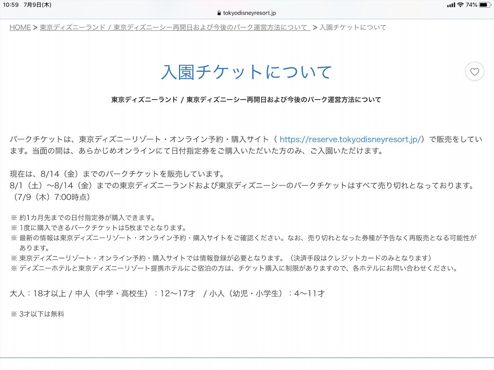Screen dimensions: 494x370
Task: Tap the note 最新の情報は東京ディズニーリゾート
Action: click(244, 243)
